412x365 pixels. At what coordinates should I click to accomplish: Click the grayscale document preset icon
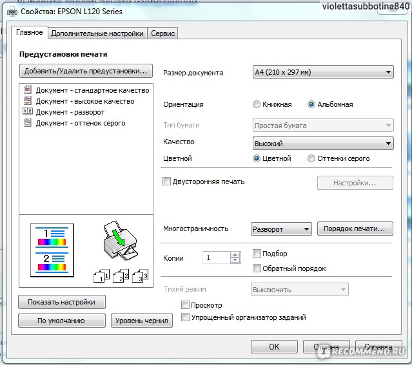(x=28, y=122)
